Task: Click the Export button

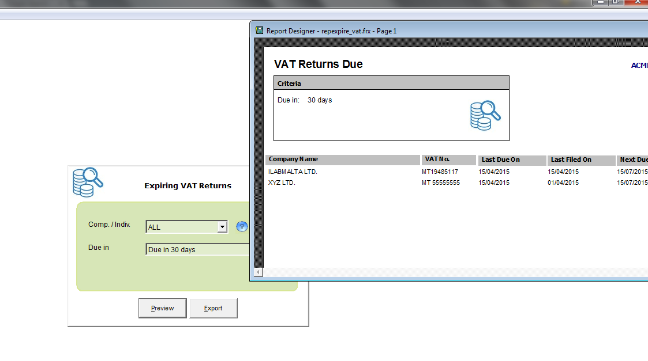Action: click(213, 308)
